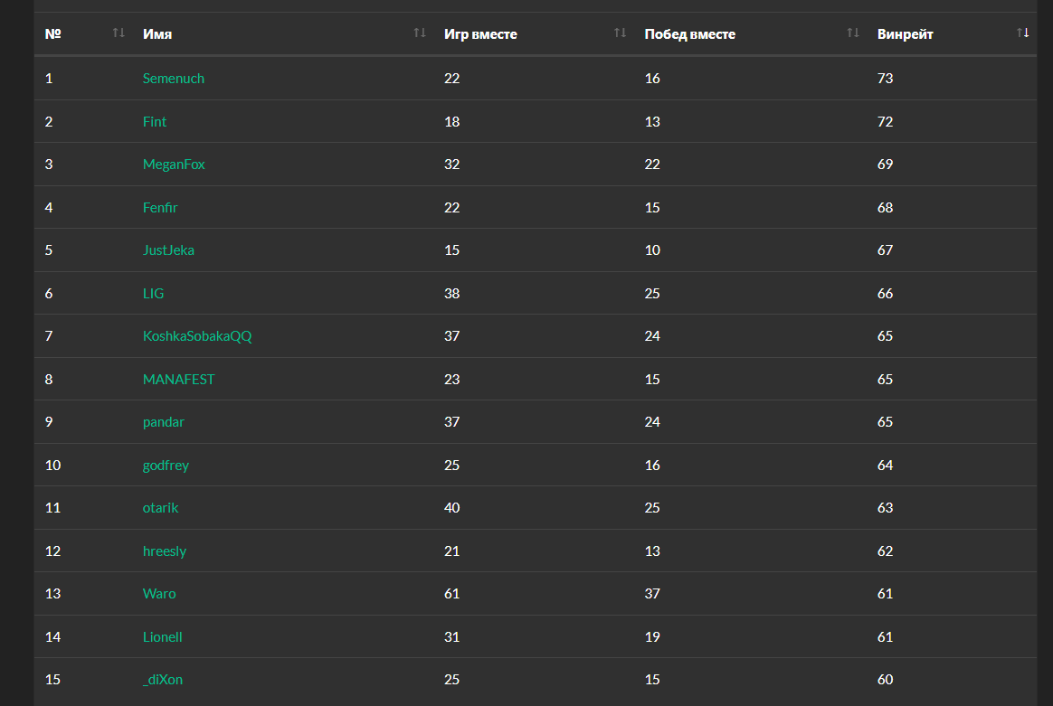This screenshot has height=706, width=1053.
Task: Select the Fenfir player link
Action: (160, 208)
